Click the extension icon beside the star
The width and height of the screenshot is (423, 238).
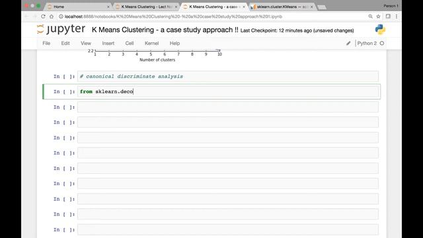click(388, 17)
